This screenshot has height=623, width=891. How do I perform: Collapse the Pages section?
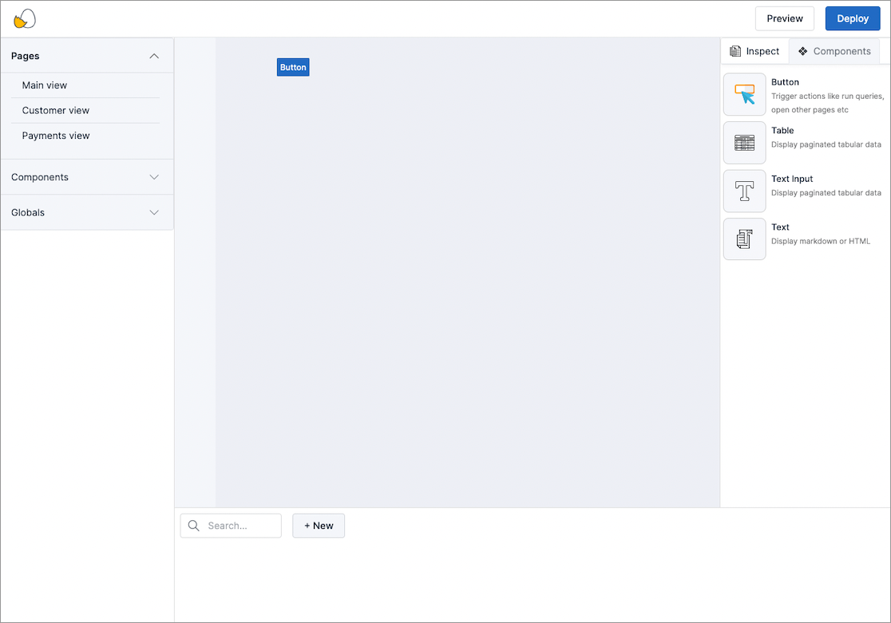154,56
